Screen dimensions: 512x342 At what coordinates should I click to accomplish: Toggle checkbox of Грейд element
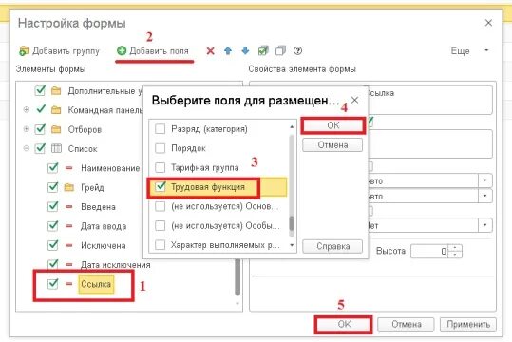(52, 187)
